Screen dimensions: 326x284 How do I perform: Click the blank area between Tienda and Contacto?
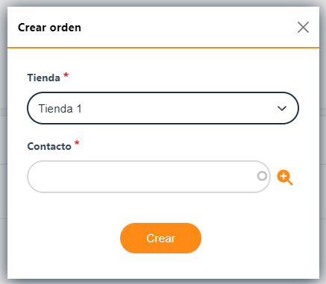click(x=163, y=133)
